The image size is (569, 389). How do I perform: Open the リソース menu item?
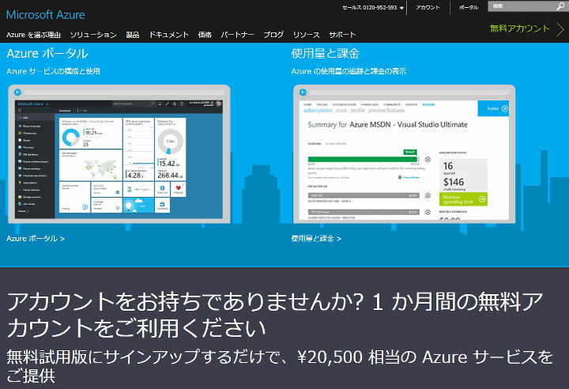pos(307,35)
